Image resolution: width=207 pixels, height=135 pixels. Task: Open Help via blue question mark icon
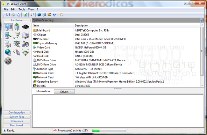pos(54,15)
